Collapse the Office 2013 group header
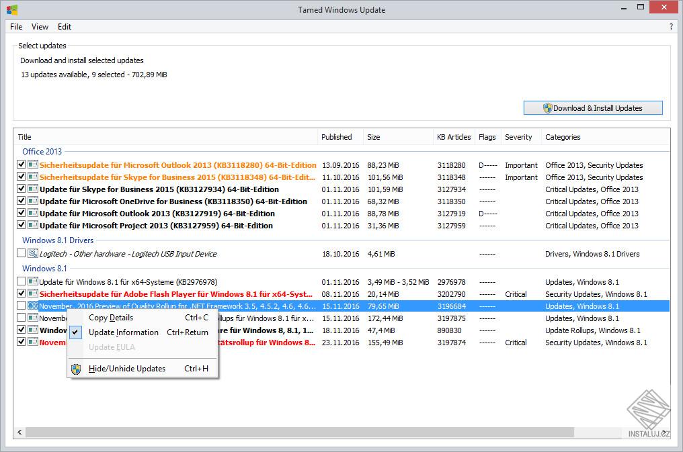Viewport: 683px width, 452px height. [x=42, y=151]
